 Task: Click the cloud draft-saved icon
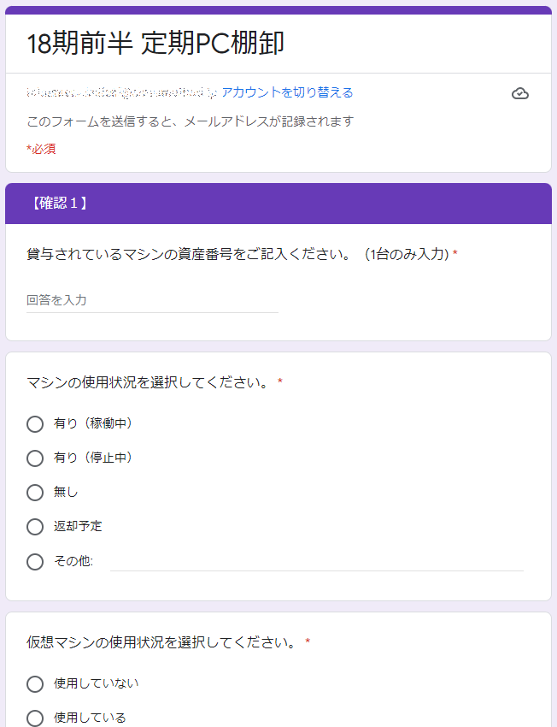(x=520, y=93)
